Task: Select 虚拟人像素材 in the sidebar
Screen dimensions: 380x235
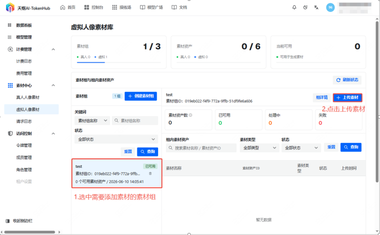Action: 32,109
